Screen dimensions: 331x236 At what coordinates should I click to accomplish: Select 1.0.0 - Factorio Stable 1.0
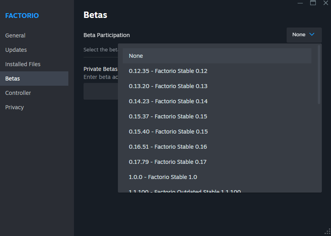click(217, 177)
